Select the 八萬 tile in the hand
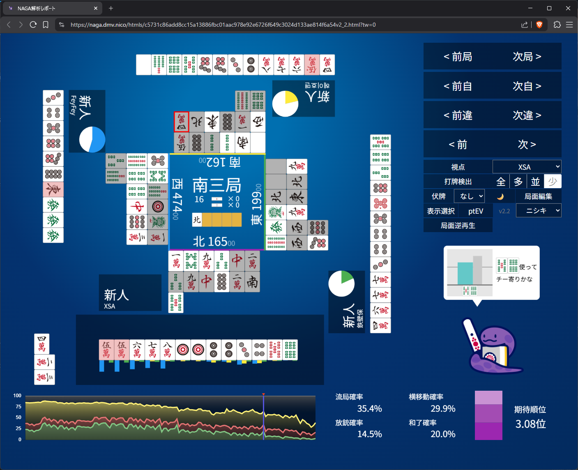This screenshot has width=578, height=470. pos(168,350)
